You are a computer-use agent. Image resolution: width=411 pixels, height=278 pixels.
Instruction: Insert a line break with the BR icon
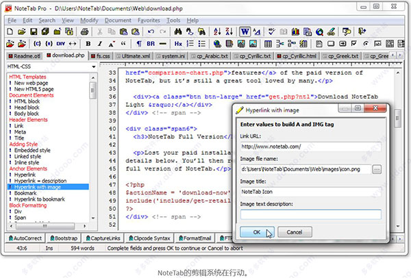[151, 44]
